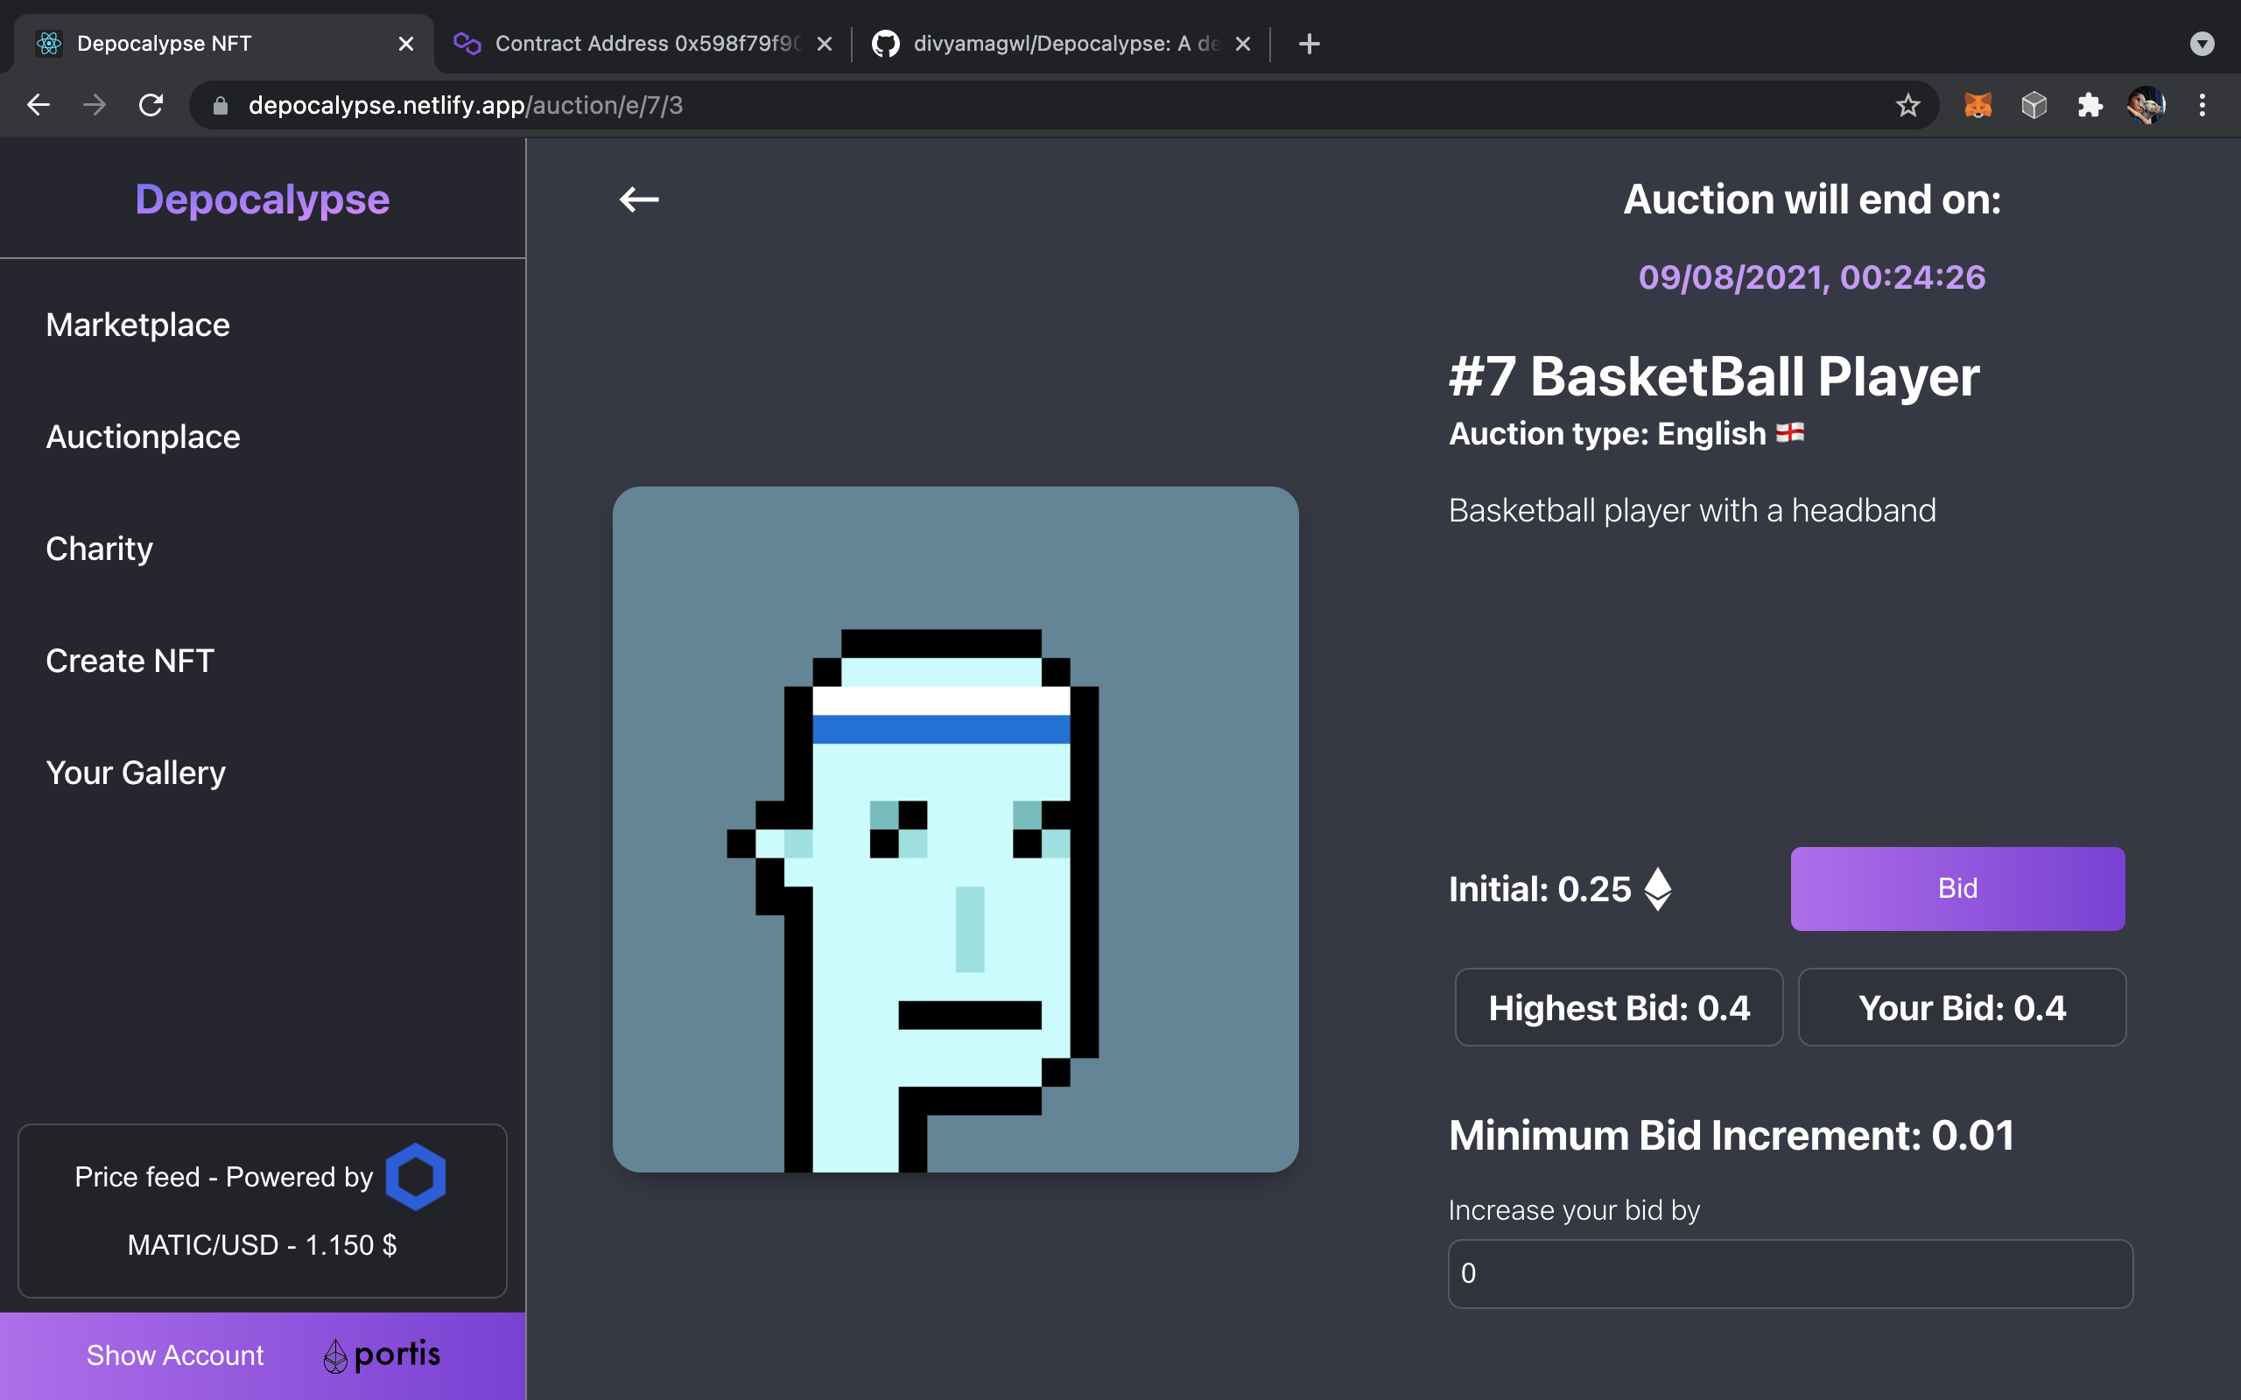Click the BasketBall Player NFT image
Image resolution: width=2241 pixels, height=1400 pixels.
pyautogui.click(x=955, y=829)
